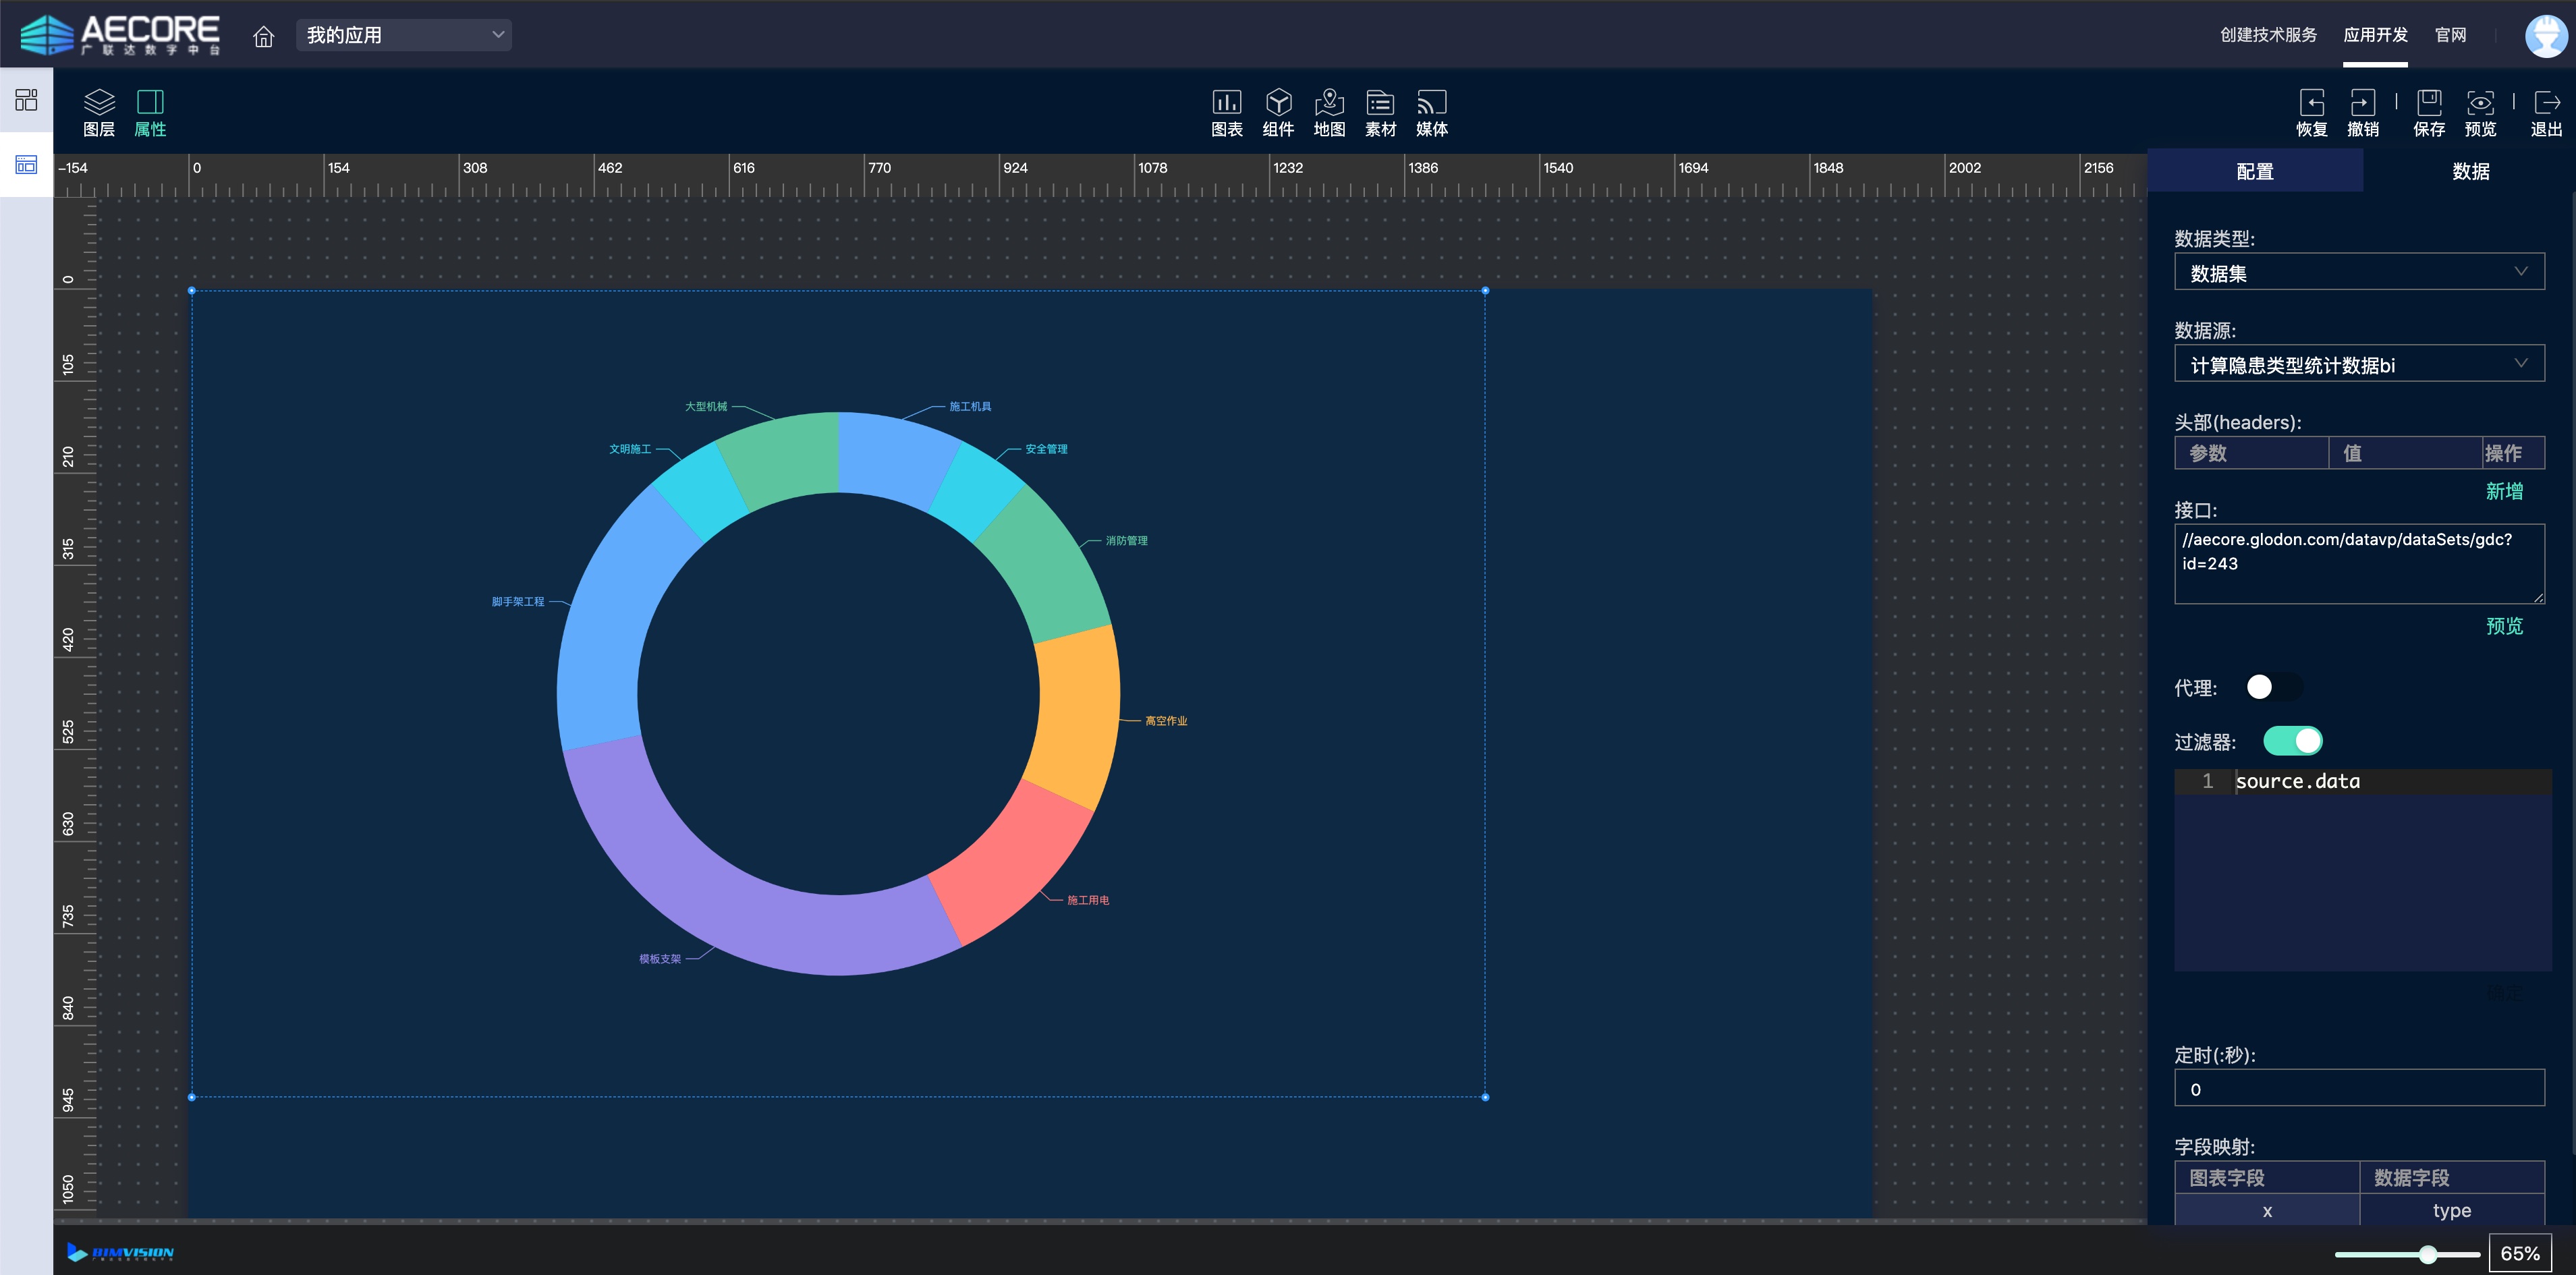Open the 创建技术服务 menu item
Screen dimensions: 2576x1275
(x=2268, y=35)
